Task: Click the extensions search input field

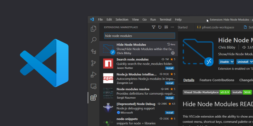Action: [x=139, y=36]
